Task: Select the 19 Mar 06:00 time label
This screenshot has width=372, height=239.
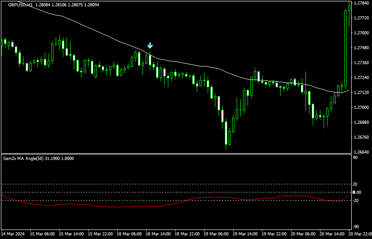Action: click(x=216, y=234)
